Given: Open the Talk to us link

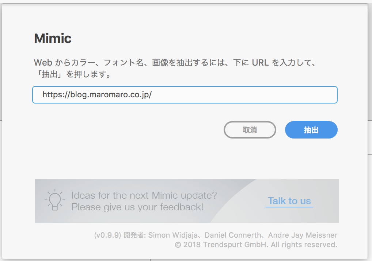Looking at the screenshot, I should point(289,201).
